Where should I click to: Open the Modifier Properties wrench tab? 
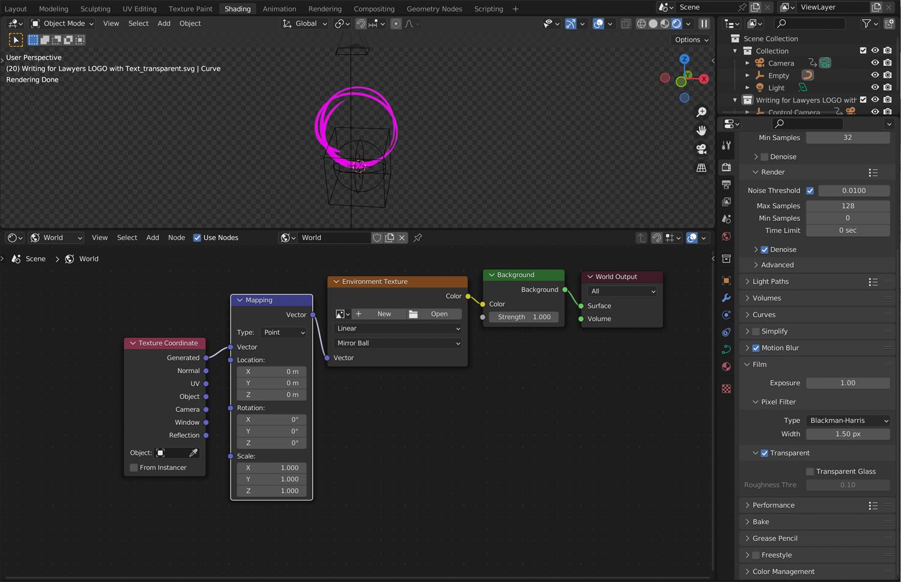[x=726, y=296]
